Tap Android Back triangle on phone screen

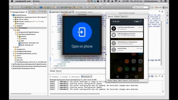(117, 77)
